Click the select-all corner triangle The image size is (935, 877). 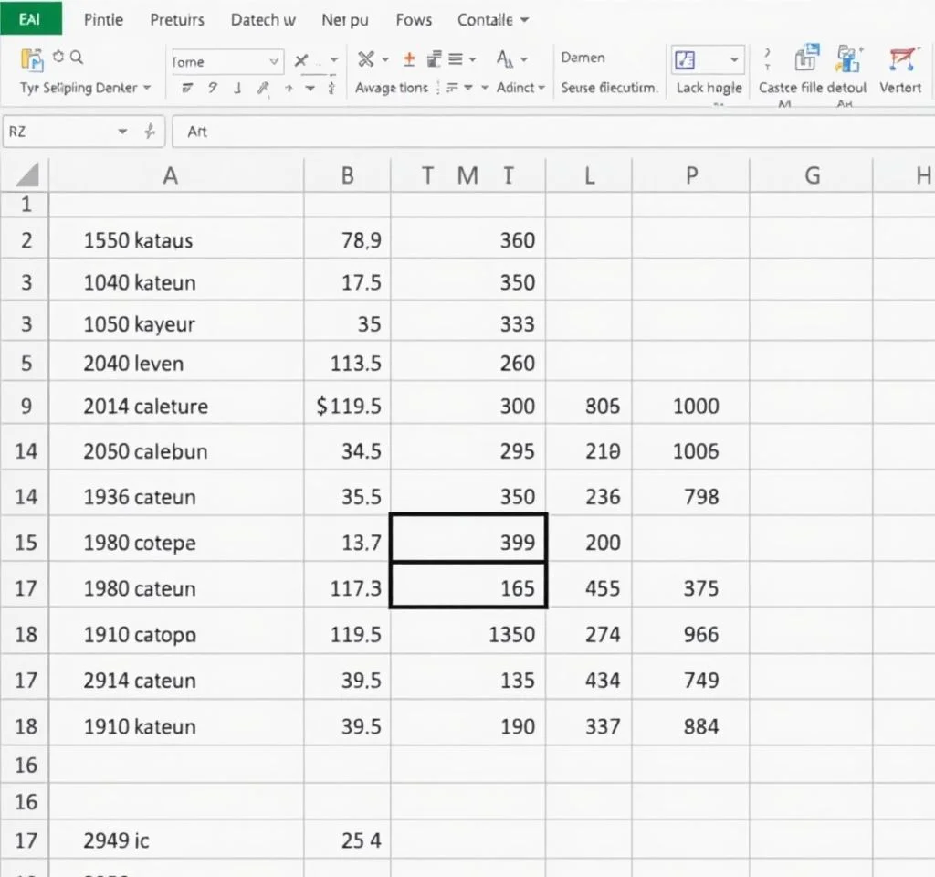26,174
